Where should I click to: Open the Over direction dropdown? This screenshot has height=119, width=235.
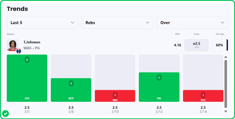192,22
